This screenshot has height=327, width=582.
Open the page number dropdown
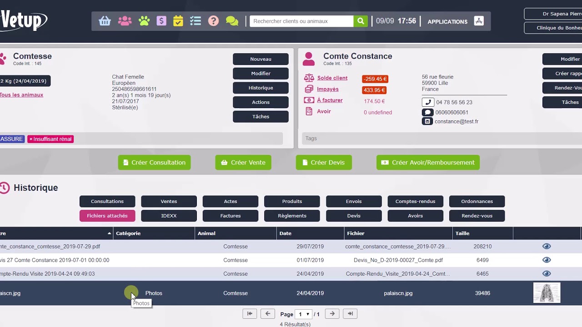(x=303, y=314)
